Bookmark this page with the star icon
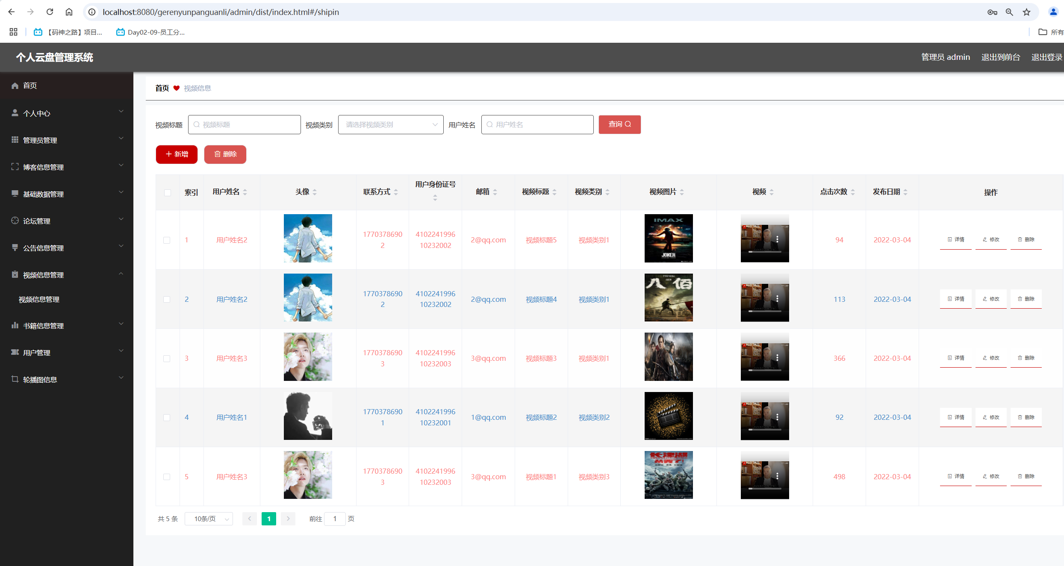Screen dimensions: 1064x566 coord(1026,12)
